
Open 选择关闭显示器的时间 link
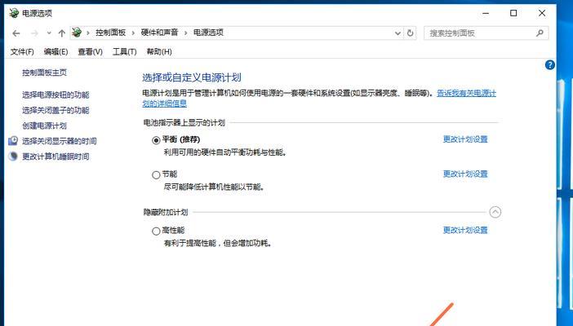(60, 141)
